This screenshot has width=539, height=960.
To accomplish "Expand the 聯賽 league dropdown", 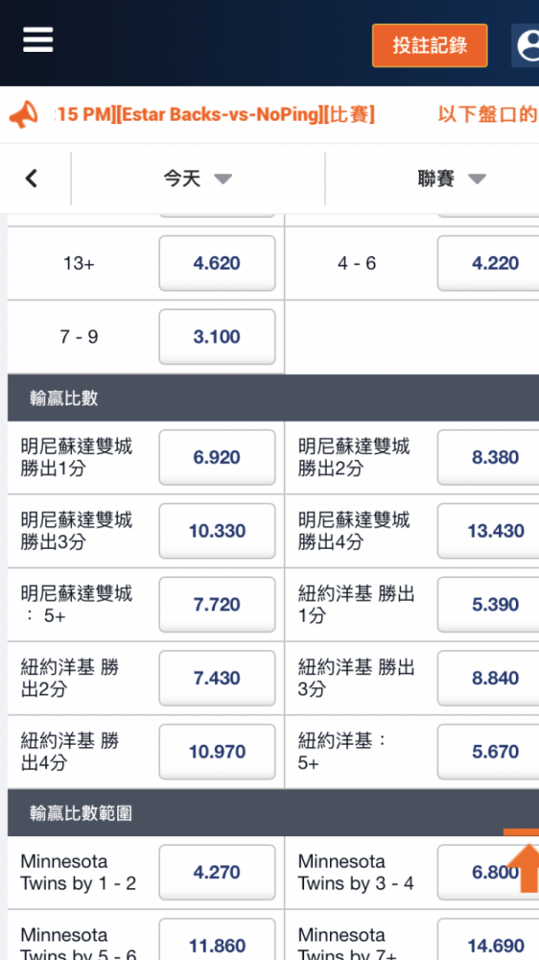I will point(452,179).
